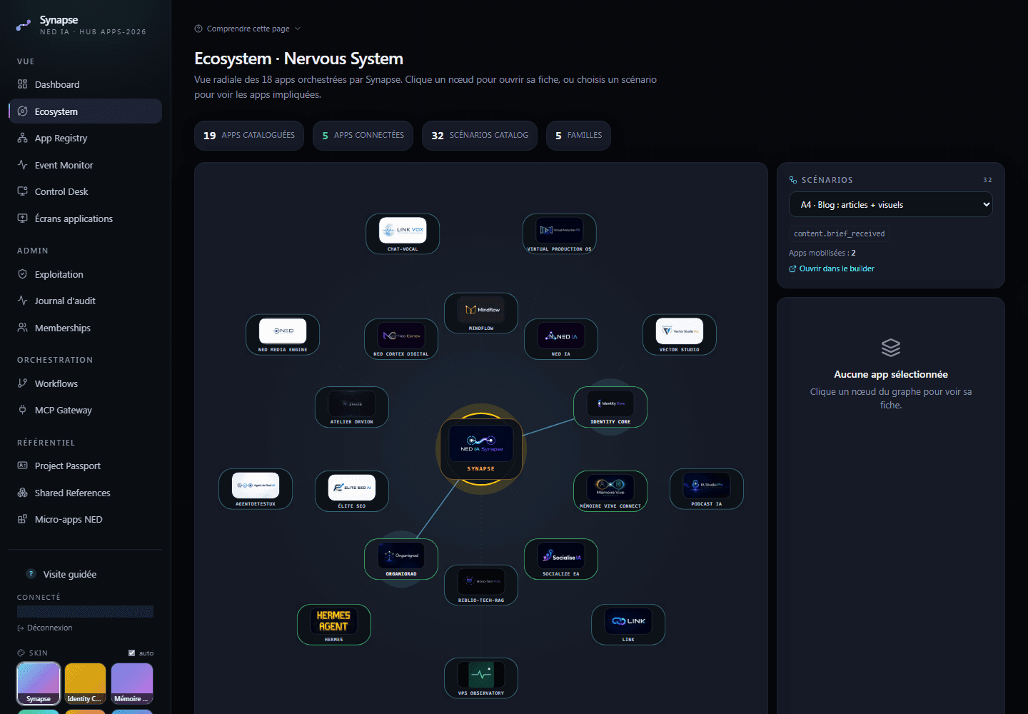Viewport: 1028px width, 714px height.
Task: Navigate to Event Monitor
Action: tap(86, 165)
